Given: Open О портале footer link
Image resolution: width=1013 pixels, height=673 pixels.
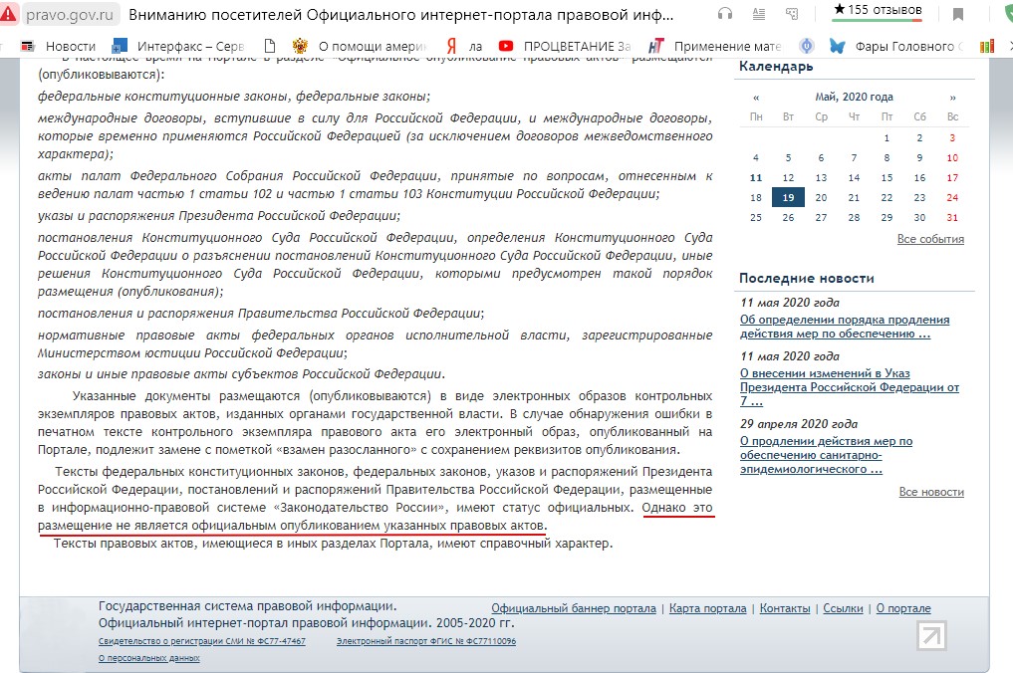Looking at the screenshot, I should [x=903, y=608].
